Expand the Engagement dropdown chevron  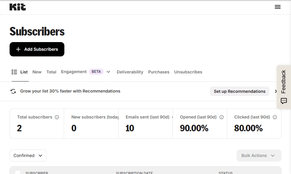(108, 72)
